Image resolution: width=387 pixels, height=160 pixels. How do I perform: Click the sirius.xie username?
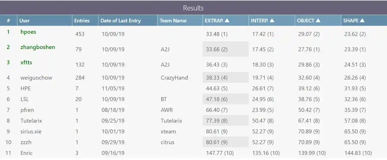coord(31,131)
